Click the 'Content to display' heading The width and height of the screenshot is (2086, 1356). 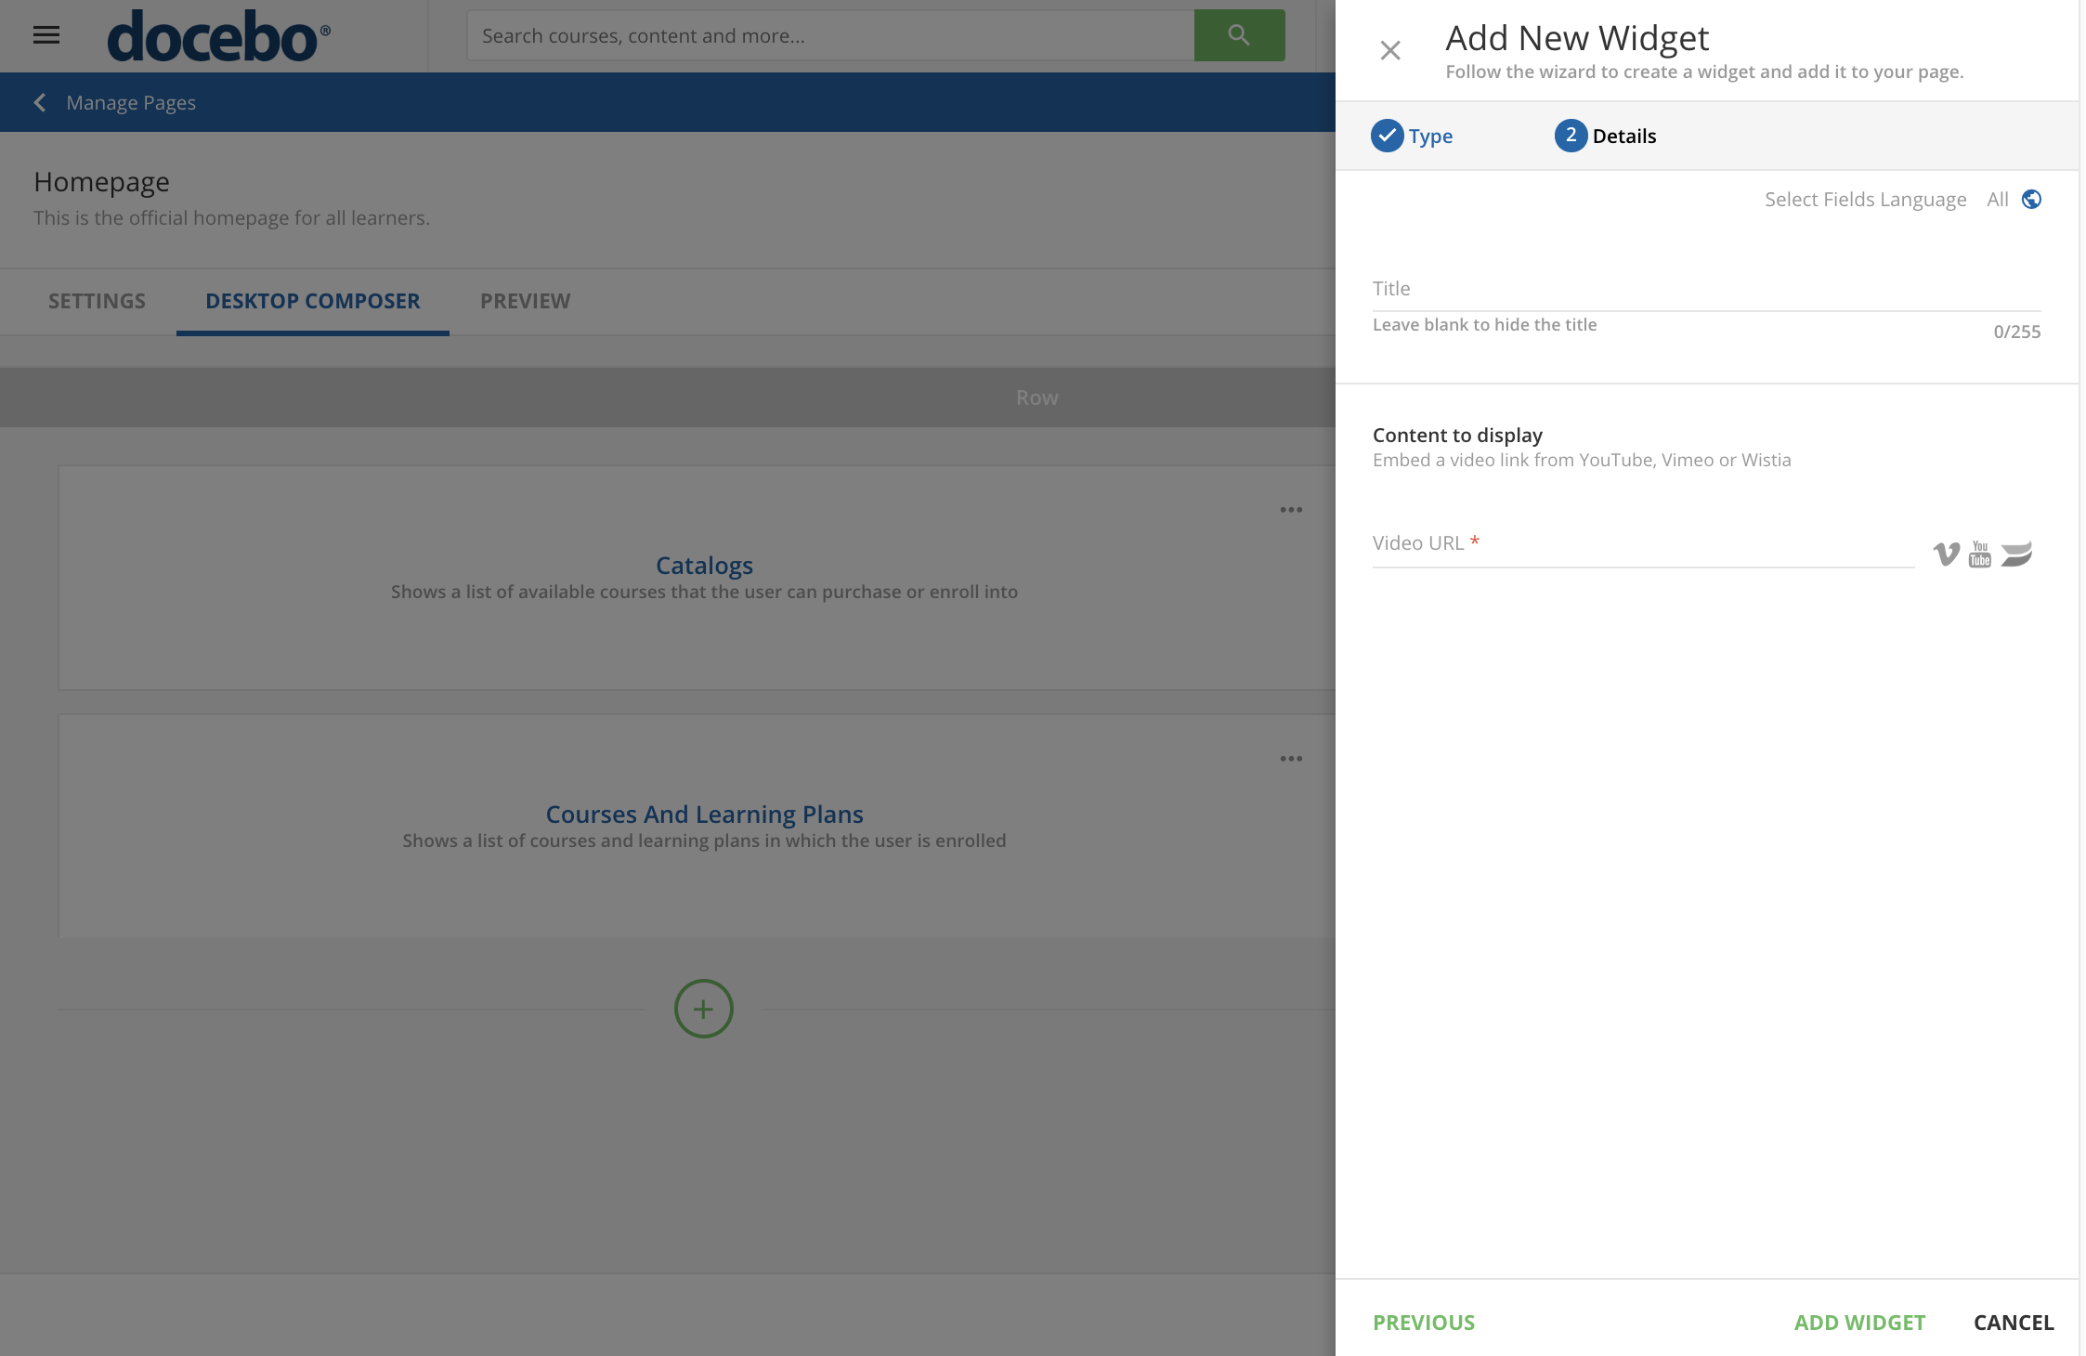1457,435
